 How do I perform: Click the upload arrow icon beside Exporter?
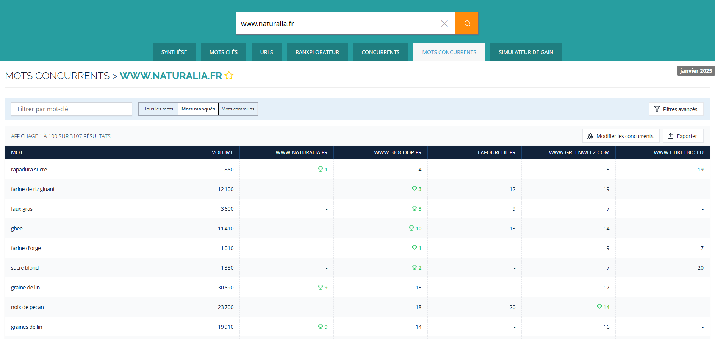[671, 136]
